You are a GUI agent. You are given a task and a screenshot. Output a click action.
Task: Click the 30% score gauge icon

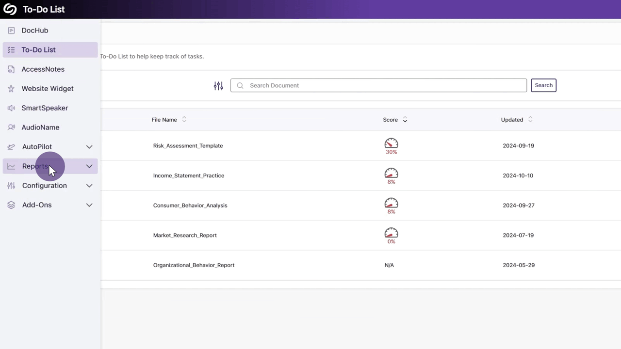[391, 143]
